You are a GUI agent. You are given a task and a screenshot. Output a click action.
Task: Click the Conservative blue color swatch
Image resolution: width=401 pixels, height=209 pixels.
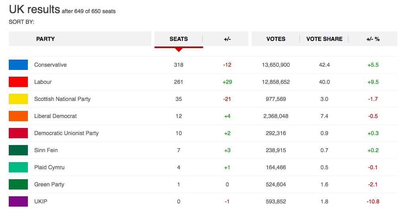coord(18,65)
